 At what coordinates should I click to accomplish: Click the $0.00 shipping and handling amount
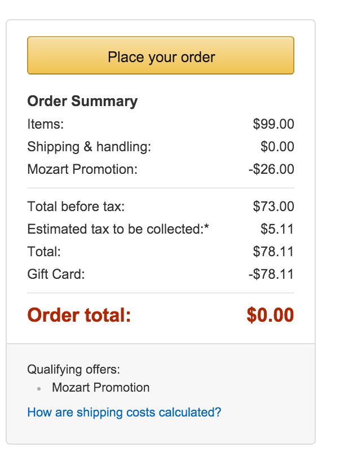click(x=277, y=147)
